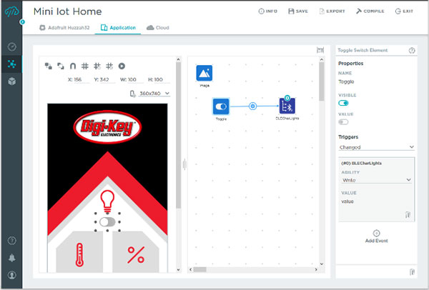429x290 pixels.
Task: Select the Image element node
Action: [x=204, y=73]
